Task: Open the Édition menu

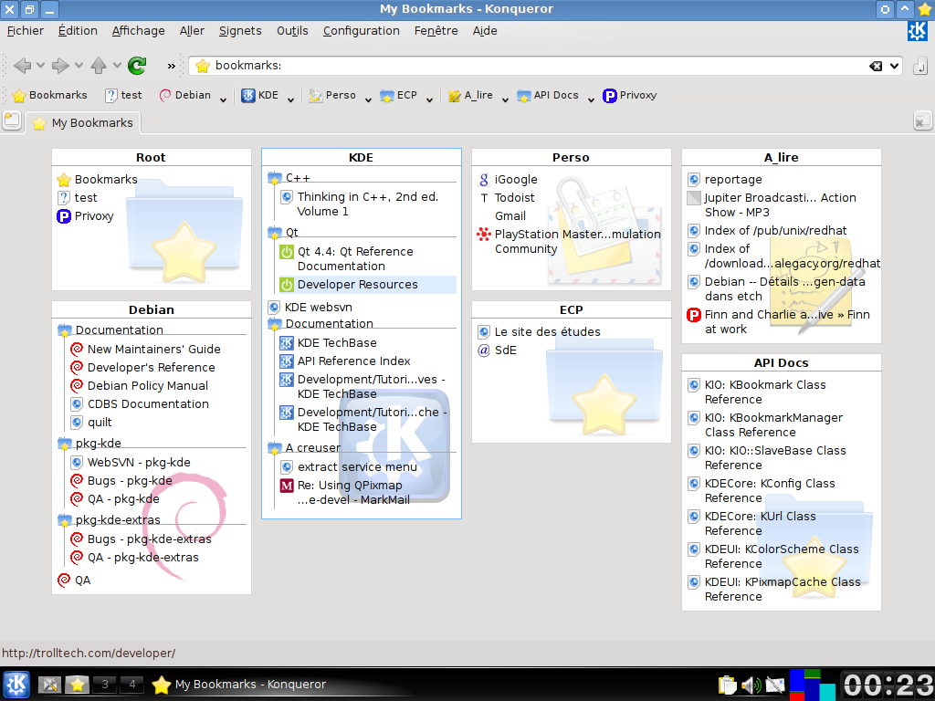Action: [x=78, y=31]
